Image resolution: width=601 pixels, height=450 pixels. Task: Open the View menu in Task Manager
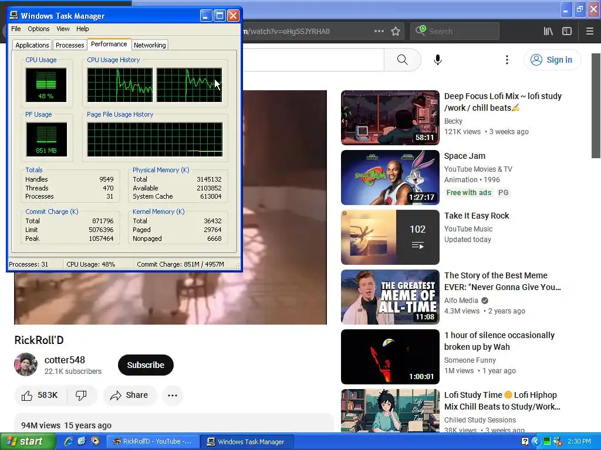pos(63,29)
